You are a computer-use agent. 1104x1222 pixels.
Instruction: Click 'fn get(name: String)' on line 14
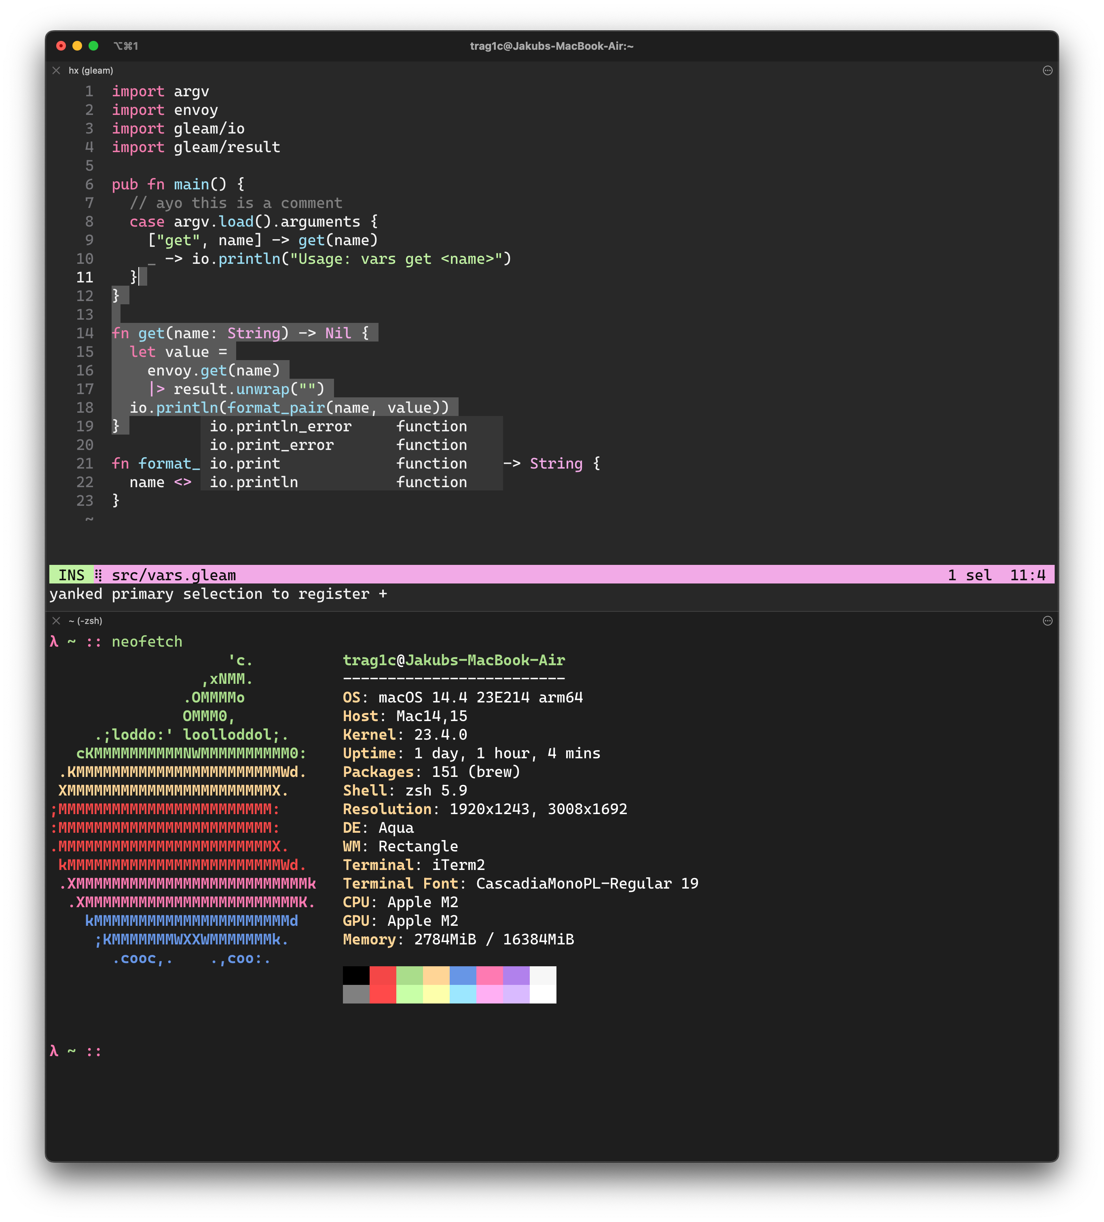point(201,333)
